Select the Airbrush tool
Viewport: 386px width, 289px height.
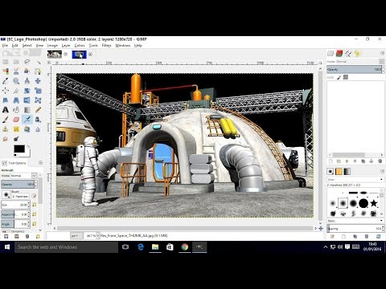click(27, 120)
